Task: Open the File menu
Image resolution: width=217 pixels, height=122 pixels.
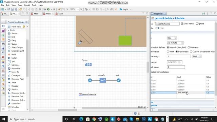Action: pyautogui.click(x=2, y=5)
